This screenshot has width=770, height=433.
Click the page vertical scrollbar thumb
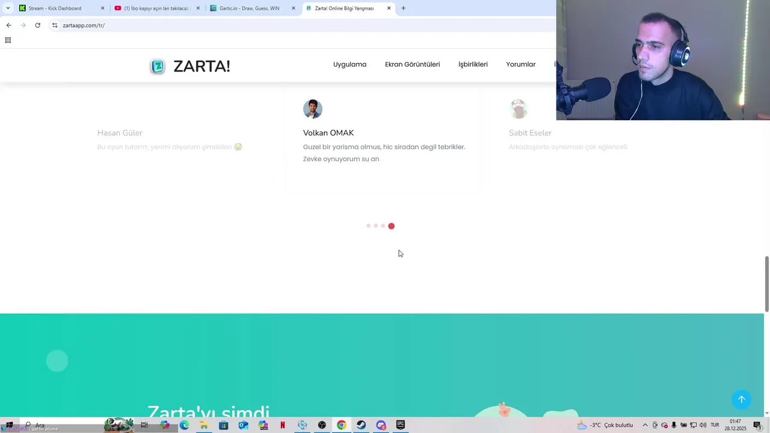767,284
